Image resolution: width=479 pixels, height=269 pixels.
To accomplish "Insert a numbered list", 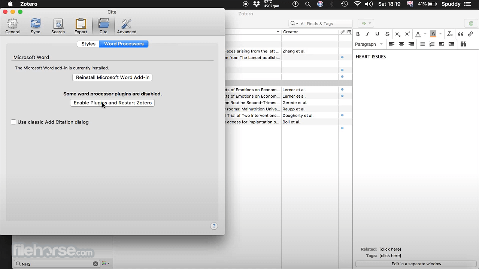I will pos(432,44).
